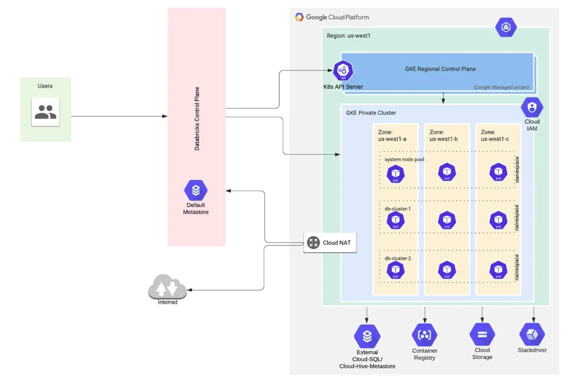
Task: Click the Google Cloud Platform logo
Action: [x=299, y=17]
